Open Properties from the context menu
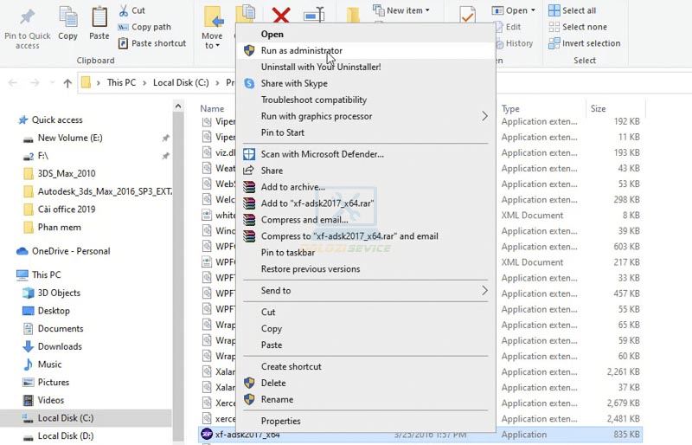Viewport: 692px width, 445px height. click(x=280, y=421)
